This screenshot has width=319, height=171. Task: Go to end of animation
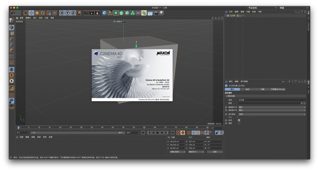point(172,133)
